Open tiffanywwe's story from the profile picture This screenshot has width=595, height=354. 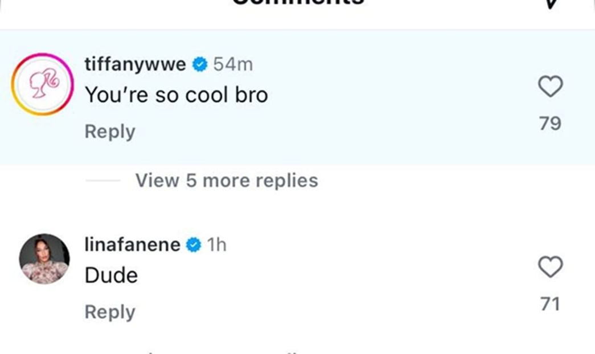click(x=43, y=85)
